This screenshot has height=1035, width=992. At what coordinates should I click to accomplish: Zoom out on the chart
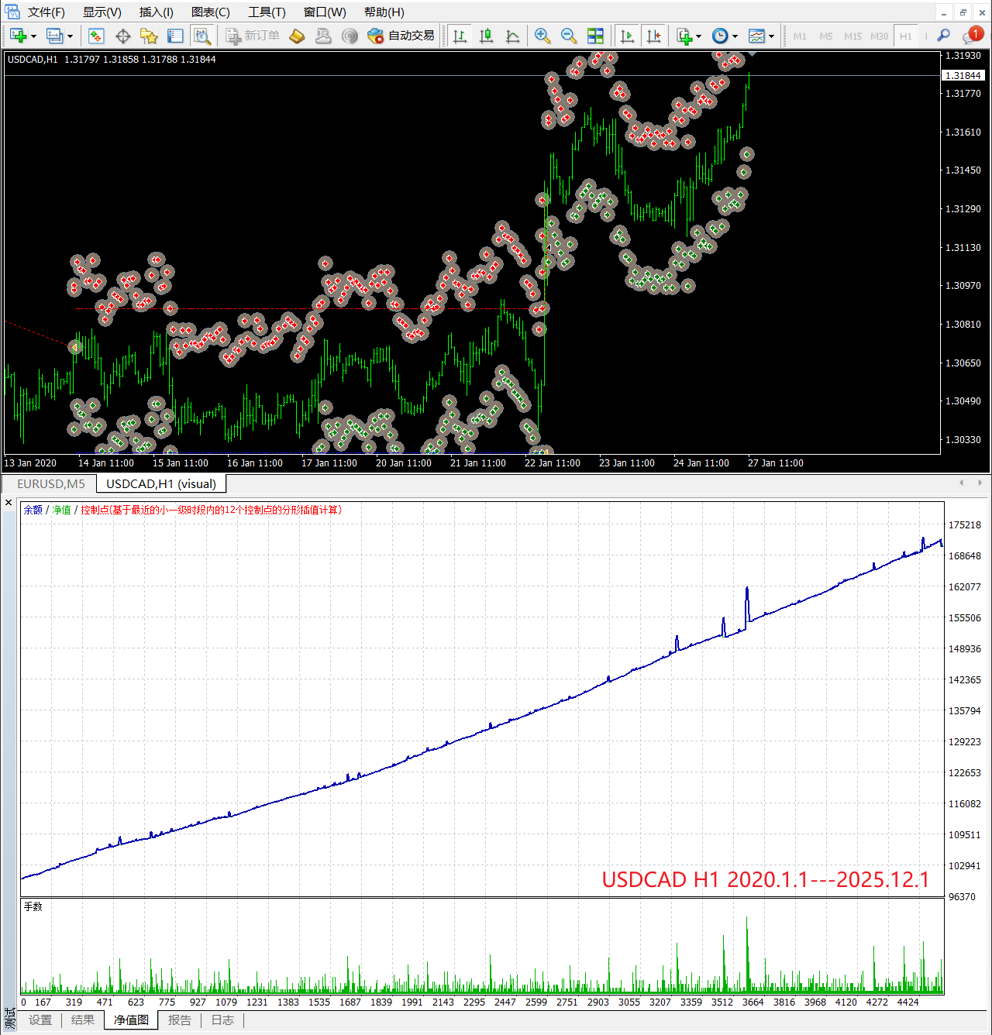(x=568, y=36)
